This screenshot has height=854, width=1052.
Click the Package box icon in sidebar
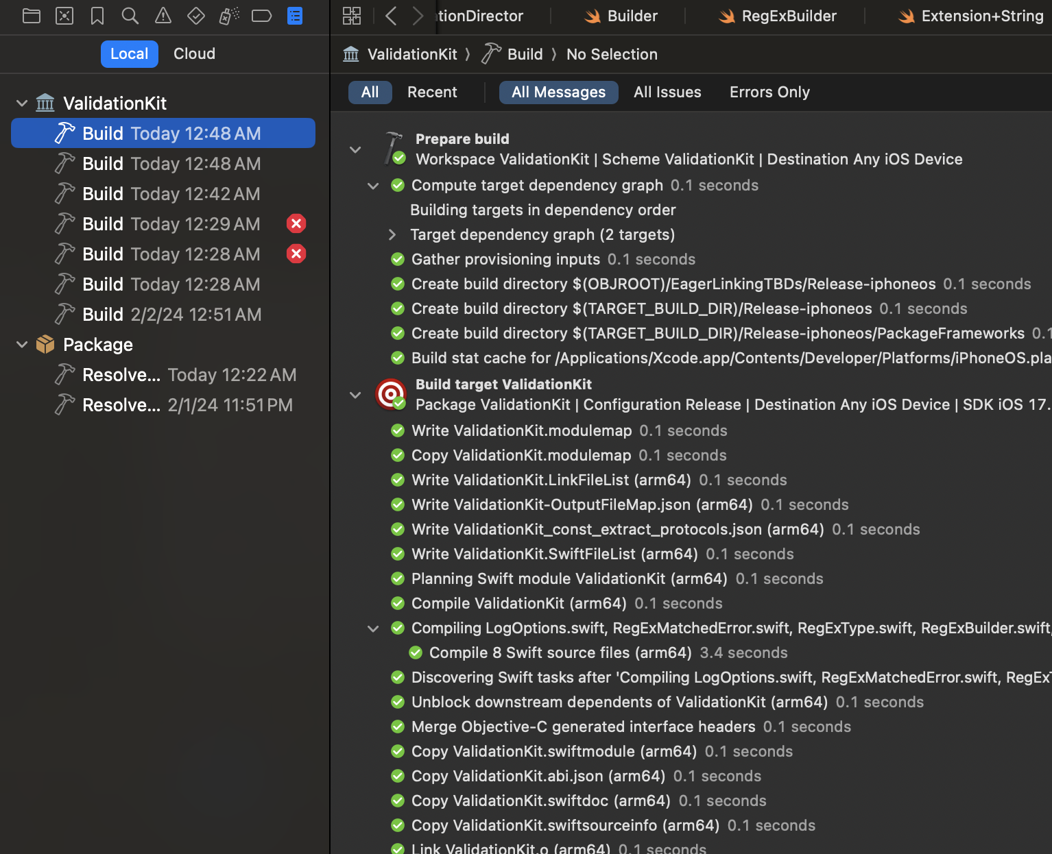(x=45, y=344)
